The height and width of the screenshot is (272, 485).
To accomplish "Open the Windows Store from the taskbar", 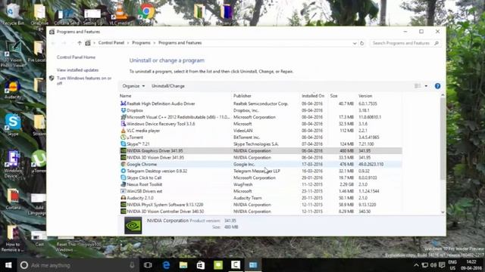I will (x=201, y=265).
